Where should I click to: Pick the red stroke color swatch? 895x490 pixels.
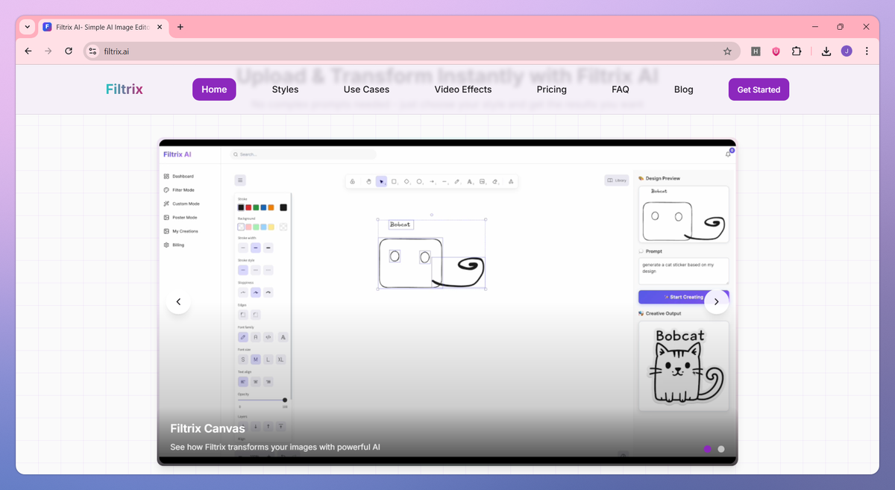point(248,207)
